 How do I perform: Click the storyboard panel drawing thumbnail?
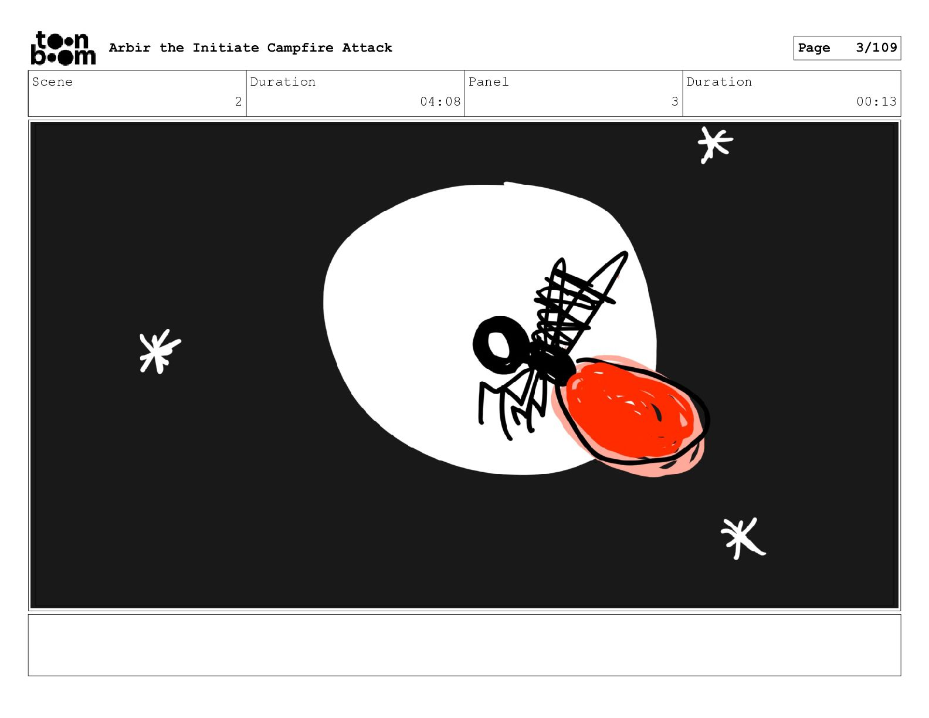pyautogui.click(x=464, y=365)
